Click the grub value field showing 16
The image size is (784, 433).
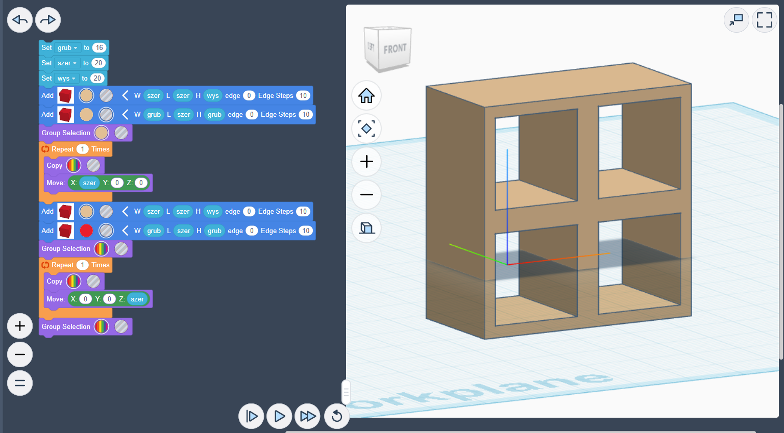(x=99, y=48)
